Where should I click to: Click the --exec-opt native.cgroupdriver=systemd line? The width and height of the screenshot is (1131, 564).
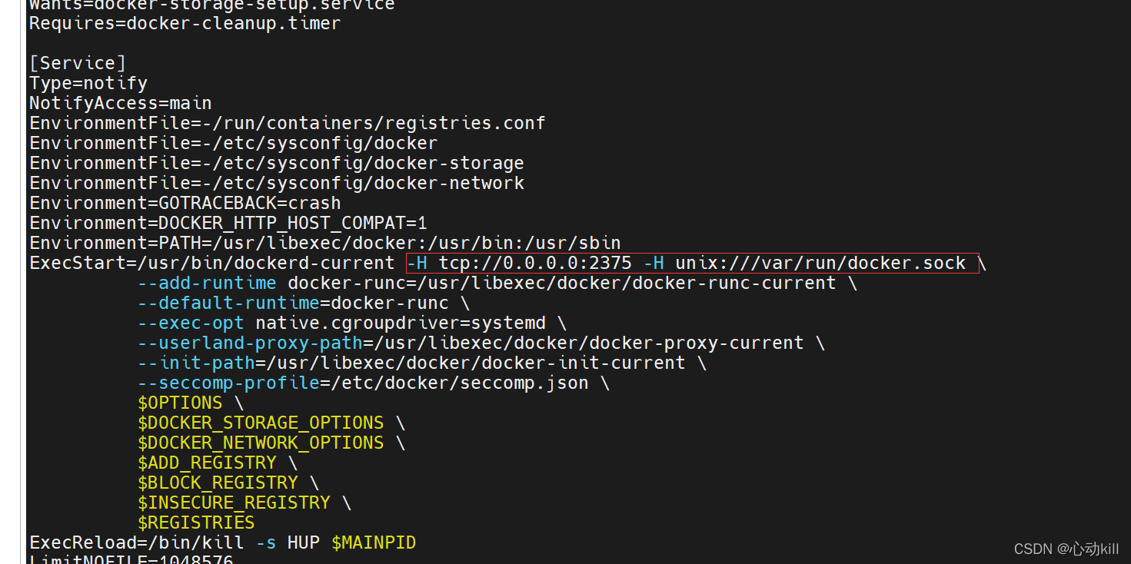[x=352, y=323]
